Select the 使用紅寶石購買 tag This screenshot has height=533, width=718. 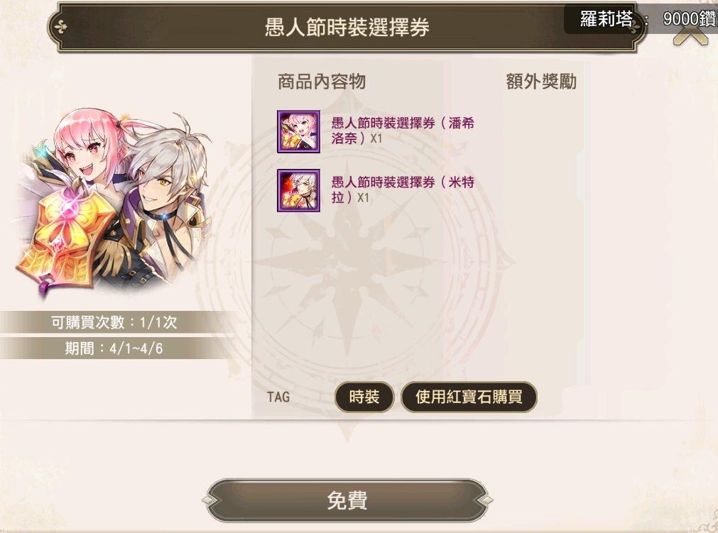click(x=469, y=397)
